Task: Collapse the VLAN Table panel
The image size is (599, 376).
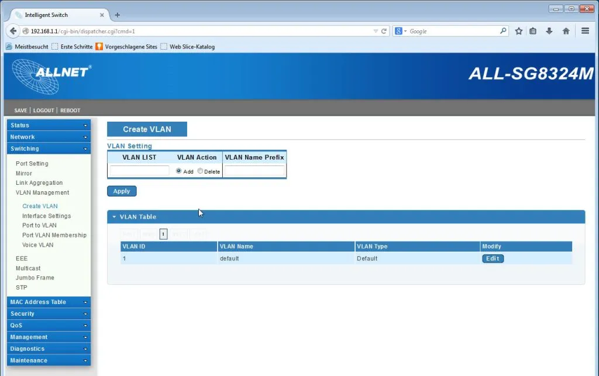Action: pos(115,217)
